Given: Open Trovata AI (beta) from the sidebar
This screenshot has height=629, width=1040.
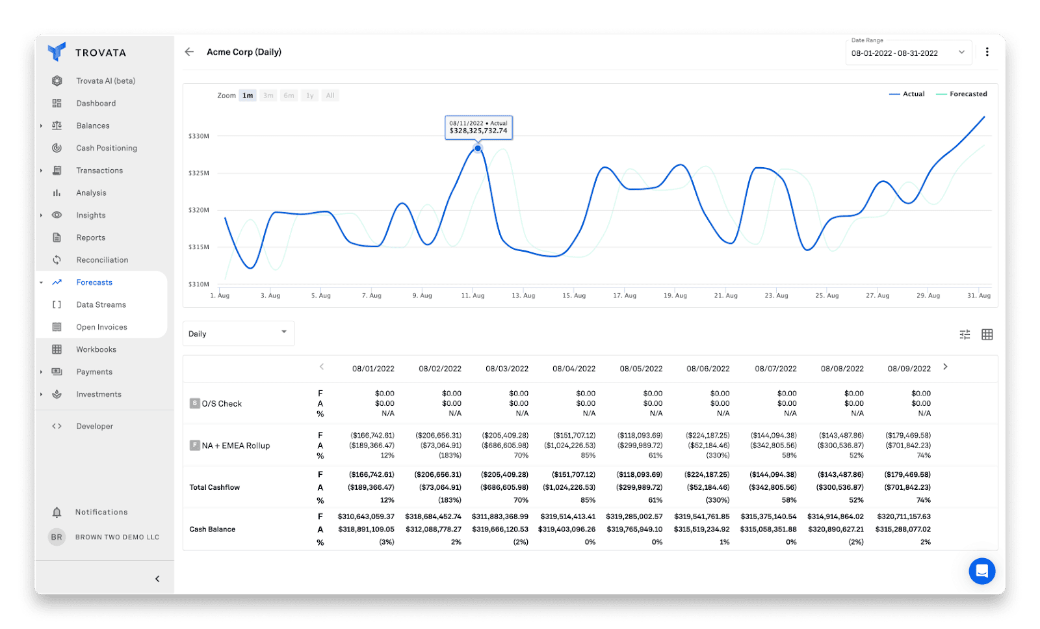Looking at the screenshot, I should [105, 81].
